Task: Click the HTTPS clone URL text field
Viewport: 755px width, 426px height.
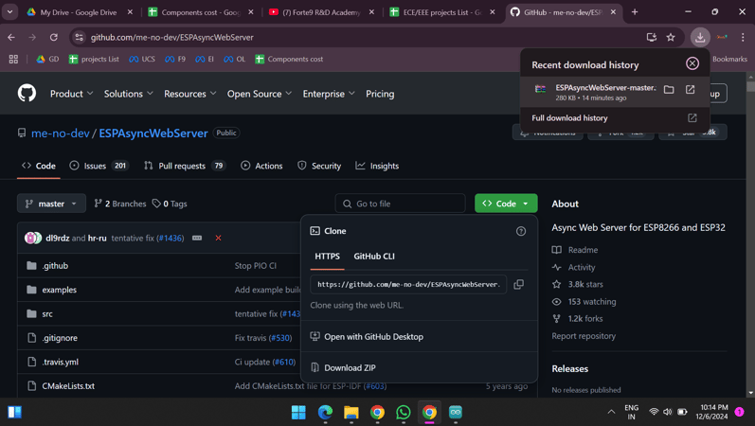Action: [x=408, y=285]
